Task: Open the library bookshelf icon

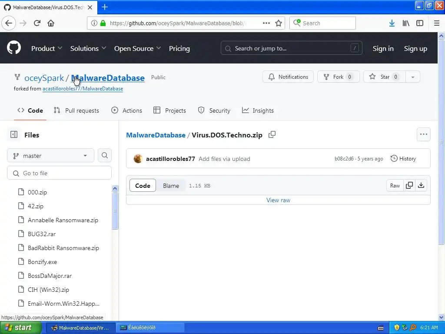Action: 406,23
